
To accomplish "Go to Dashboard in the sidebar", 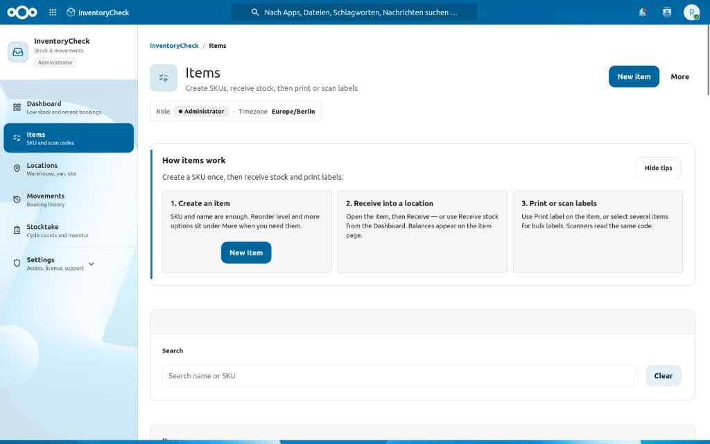I will 69,108.
